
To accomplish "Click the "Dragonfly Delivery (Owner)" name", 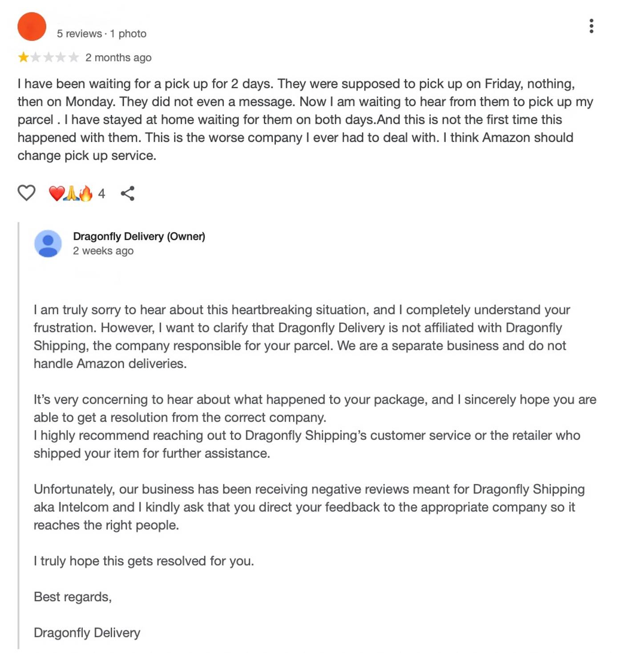I will (x=139, y=236).
